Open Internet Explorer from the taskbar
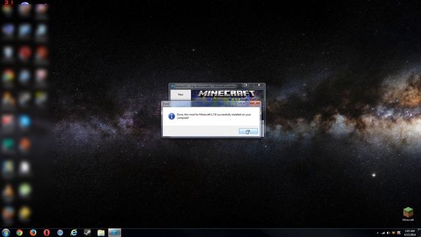421x237 pixels. [74, 232]
